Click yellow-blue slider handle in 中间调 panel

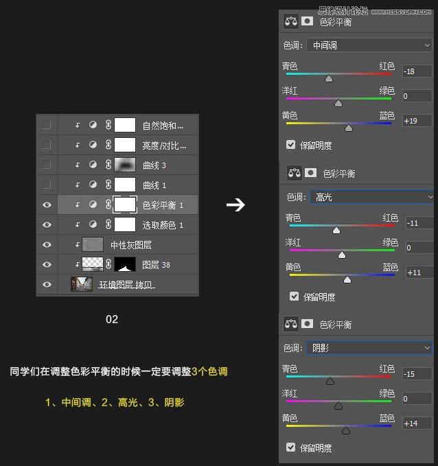click(349, 128)
